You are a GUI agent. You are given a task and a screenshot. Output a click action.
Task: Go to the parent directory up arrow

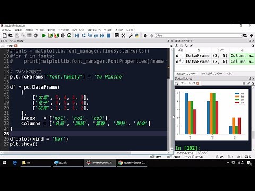[251, 36]
